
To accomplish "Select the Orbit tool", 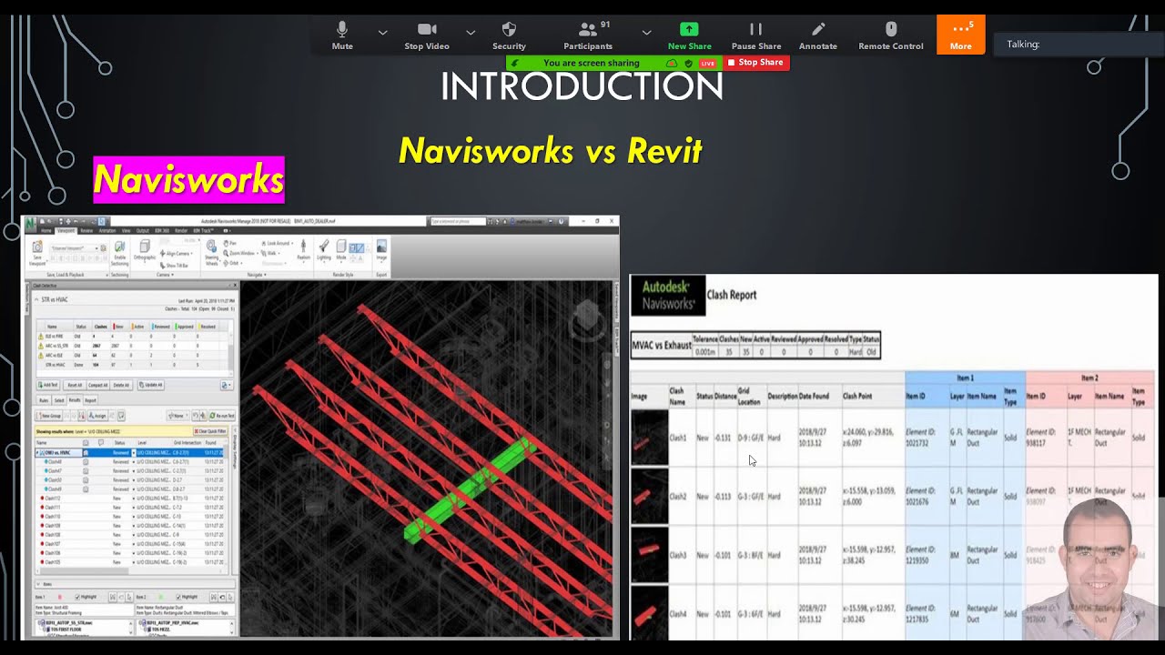I will point(233,263).
